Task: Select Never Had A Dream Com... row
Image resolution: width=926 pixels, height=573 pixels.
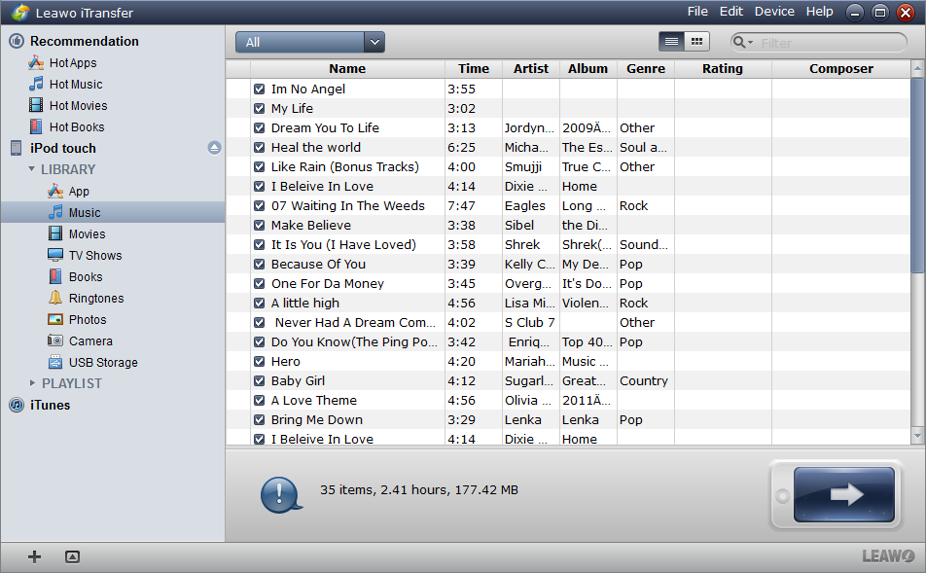Action: click(568, 323)
